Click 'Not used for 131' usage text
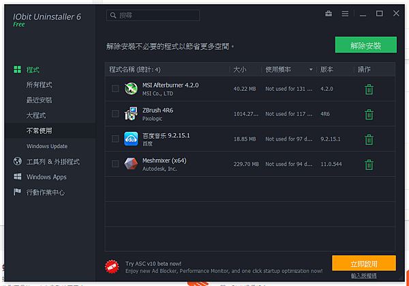The image size is (409, 286). (x=288, y=89)
